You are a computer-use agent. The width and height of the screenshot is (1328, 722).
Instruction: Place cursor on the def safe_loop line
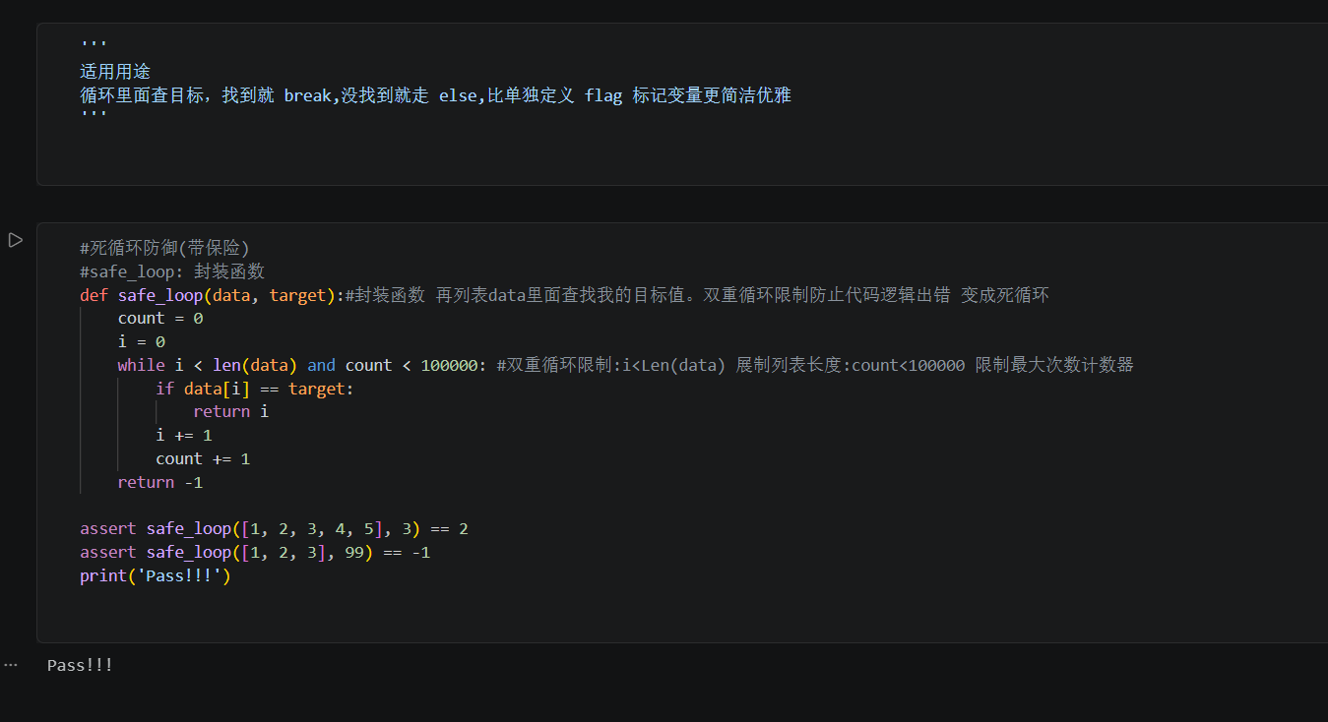point(564,295)
